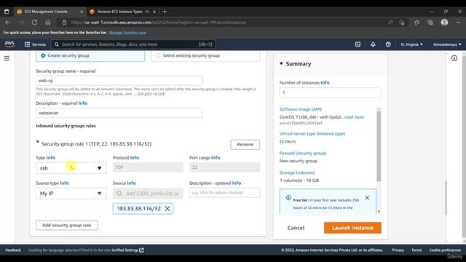Open the AWS home logo
Image resolution: width=466 pixels, height=262 pixels.
click(x=9, y=44)
